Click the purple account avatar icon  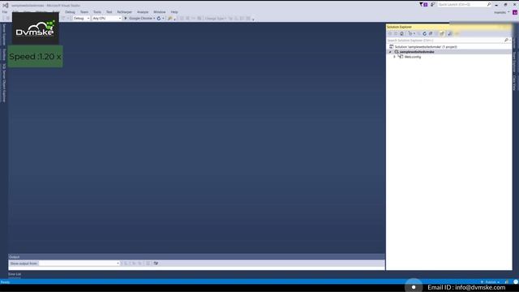(515, 12)
